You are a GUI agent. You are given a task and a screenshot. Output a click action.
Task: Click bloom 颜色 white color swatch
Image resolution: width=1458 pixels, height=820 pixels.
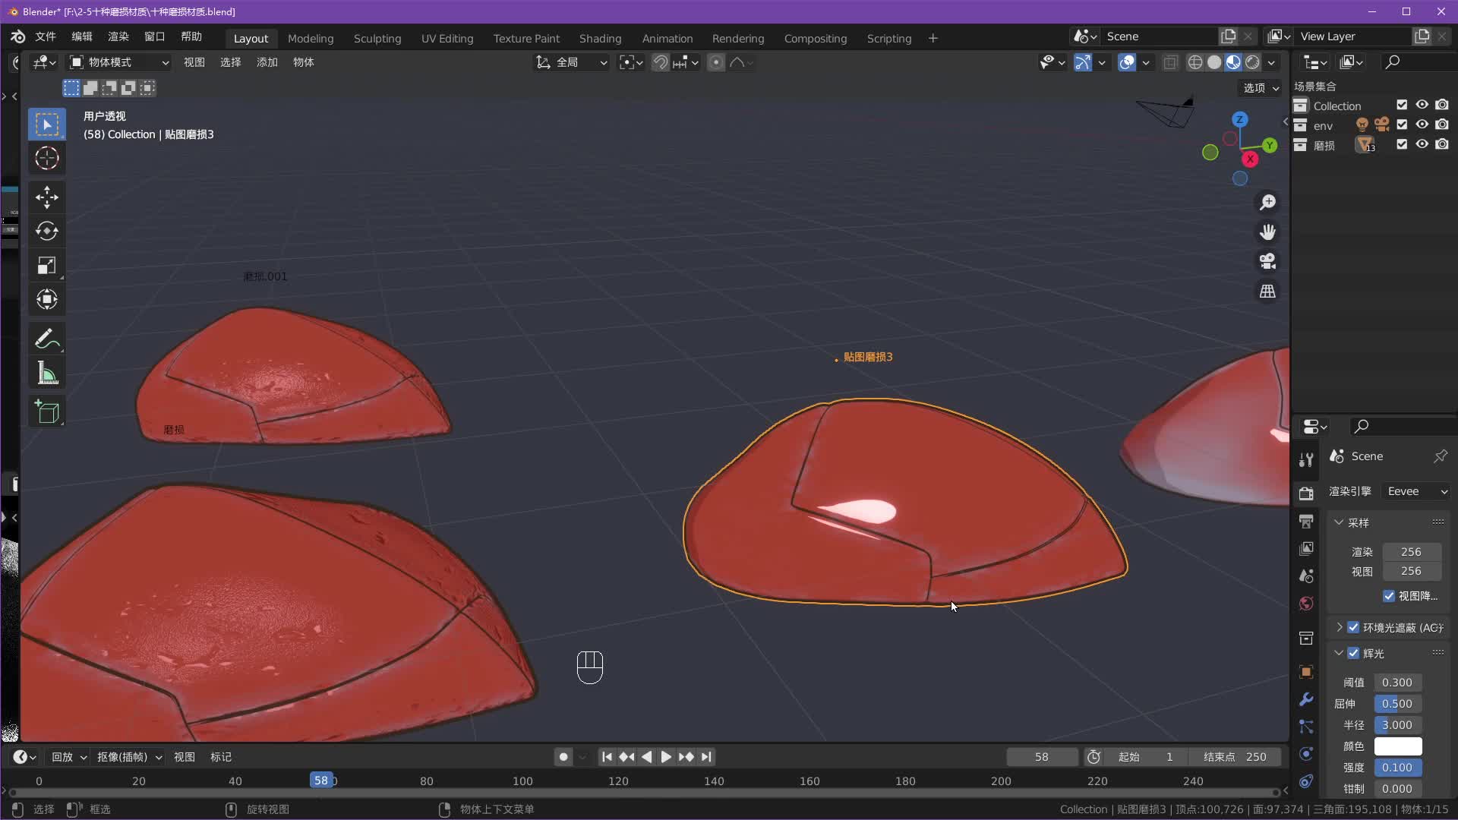(x=1398, y=746)
